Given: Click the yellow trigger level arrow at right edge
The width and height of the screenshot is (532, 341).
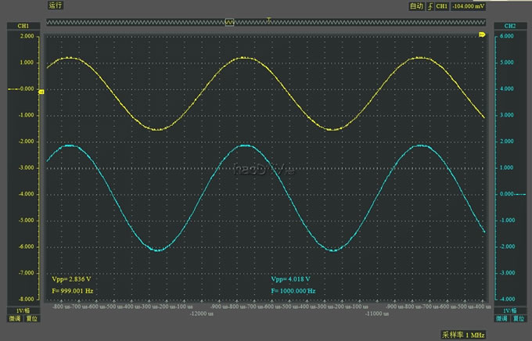Looking at the screenshot, I should (482, 35).
